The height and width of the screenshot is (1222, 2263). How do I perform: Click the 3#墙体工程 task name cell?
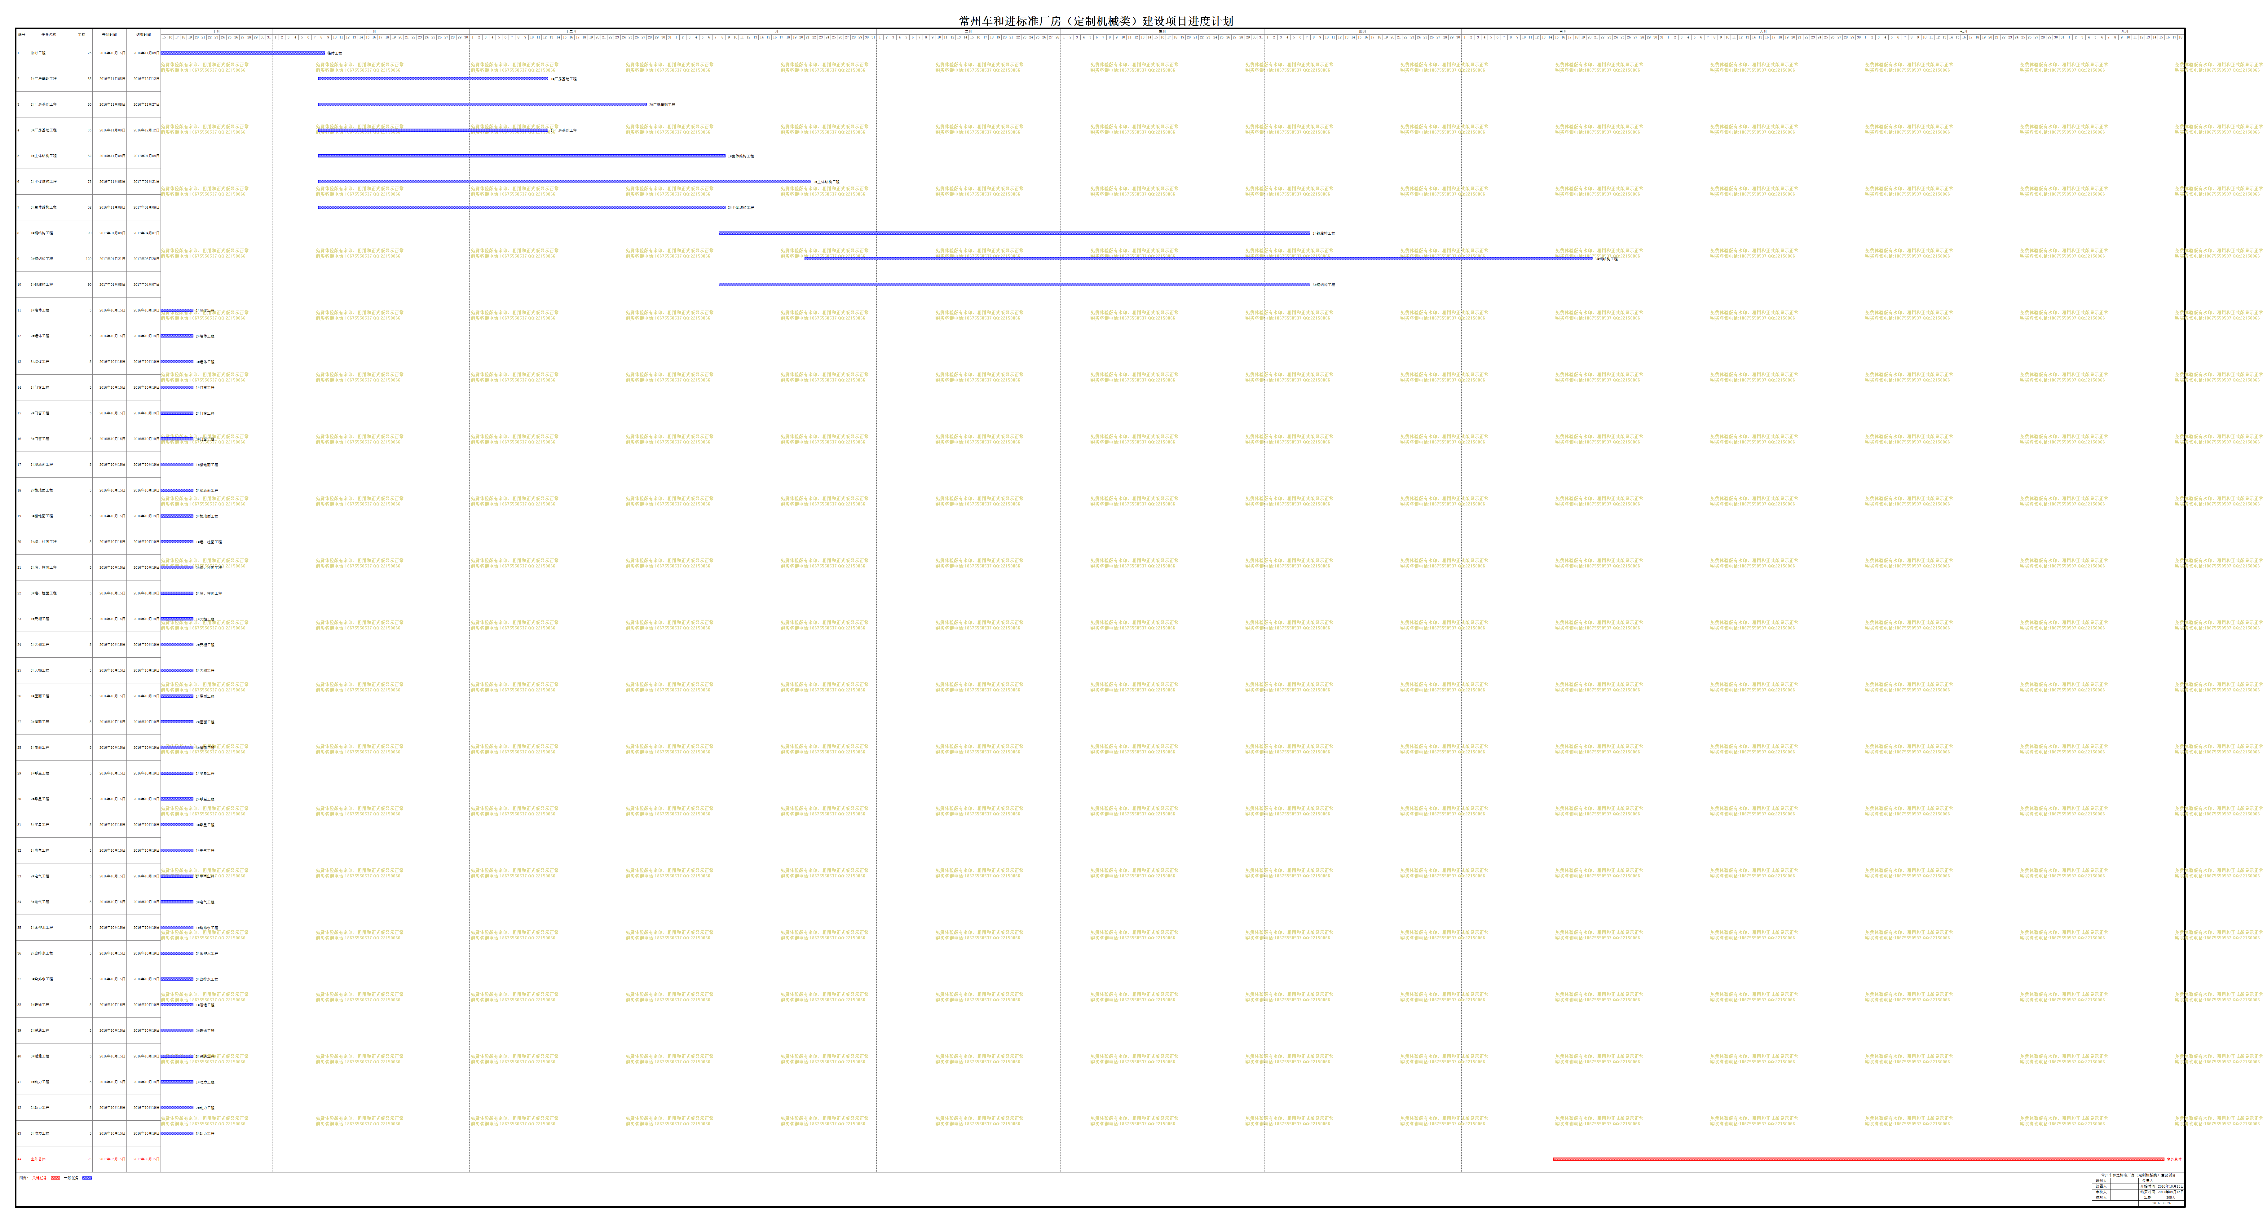click(x=49, y=362)
